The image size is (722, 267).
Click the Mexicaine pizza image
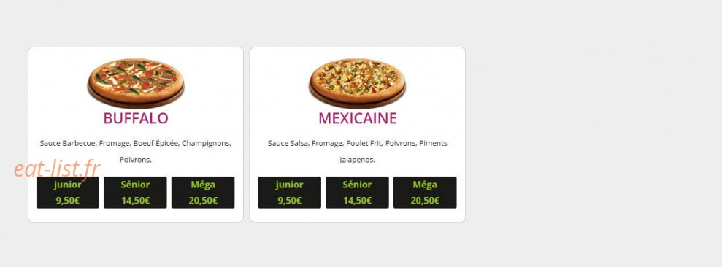coord(357,83)
